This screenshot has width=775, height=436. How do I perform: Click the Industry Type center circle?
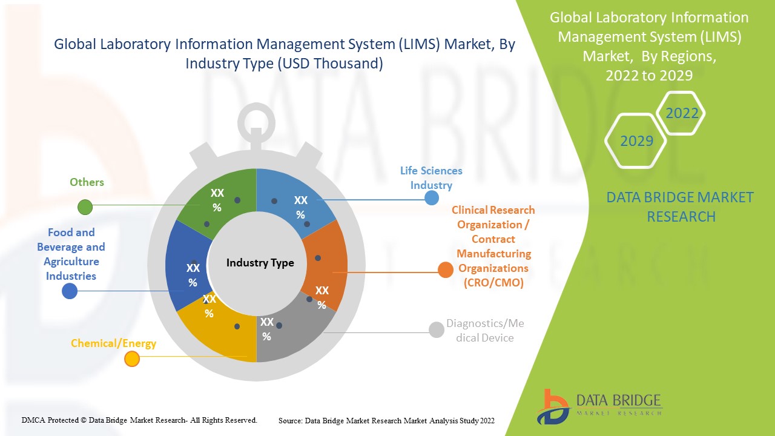260,263
